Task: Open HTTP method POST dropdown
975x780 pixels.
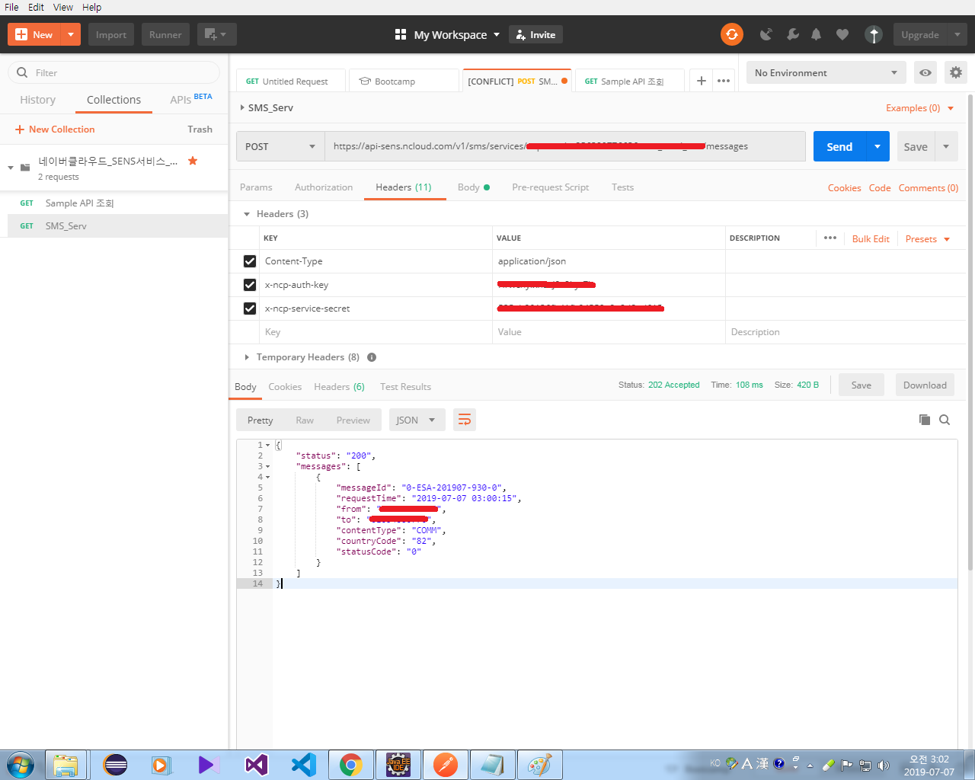Action: click(281, 146)
